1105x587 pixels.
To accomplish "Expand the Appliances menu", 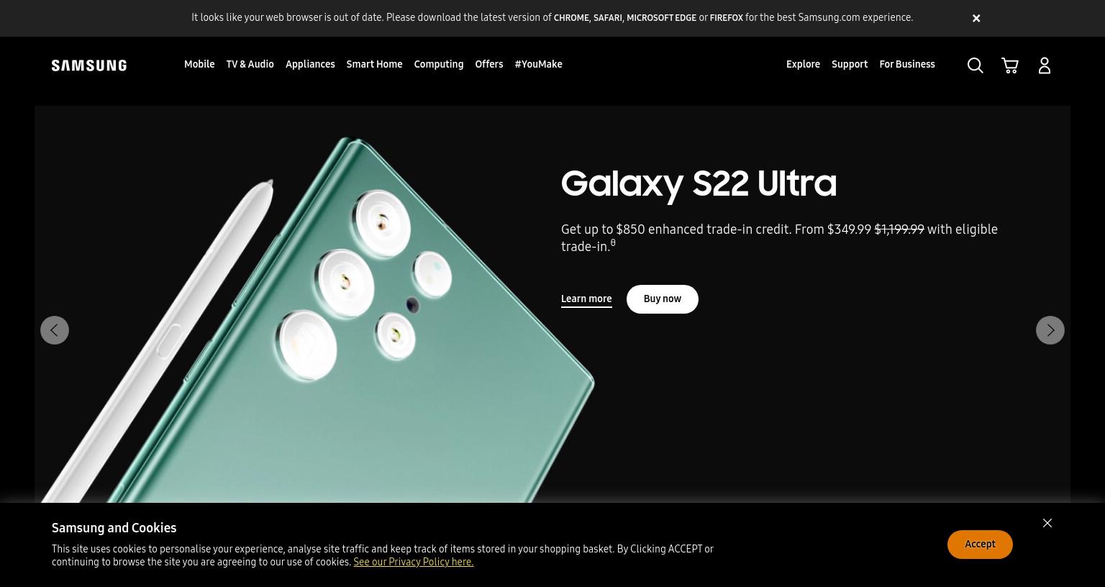I will 310,64.
